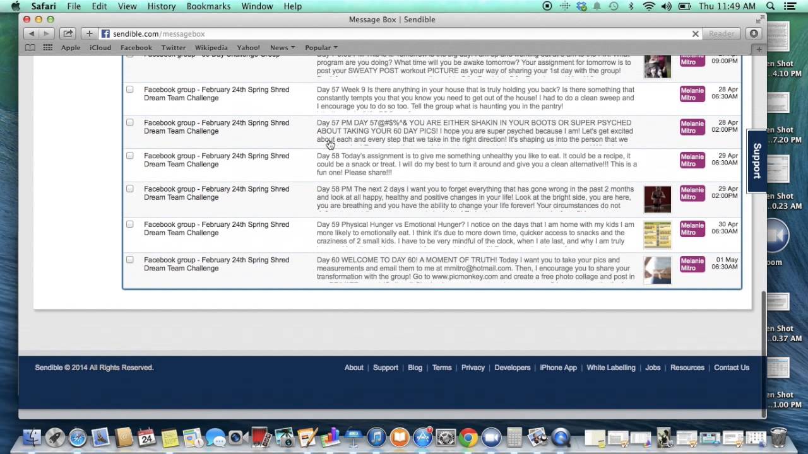
Task: Open thumbnail image of Day 59 message
Action: (x=657, y=235)
